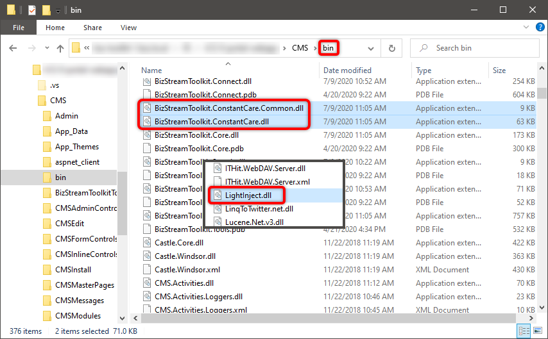Open the Share ribbon tab
Viewport: 548px width, 339px height.
coord(92,28)
